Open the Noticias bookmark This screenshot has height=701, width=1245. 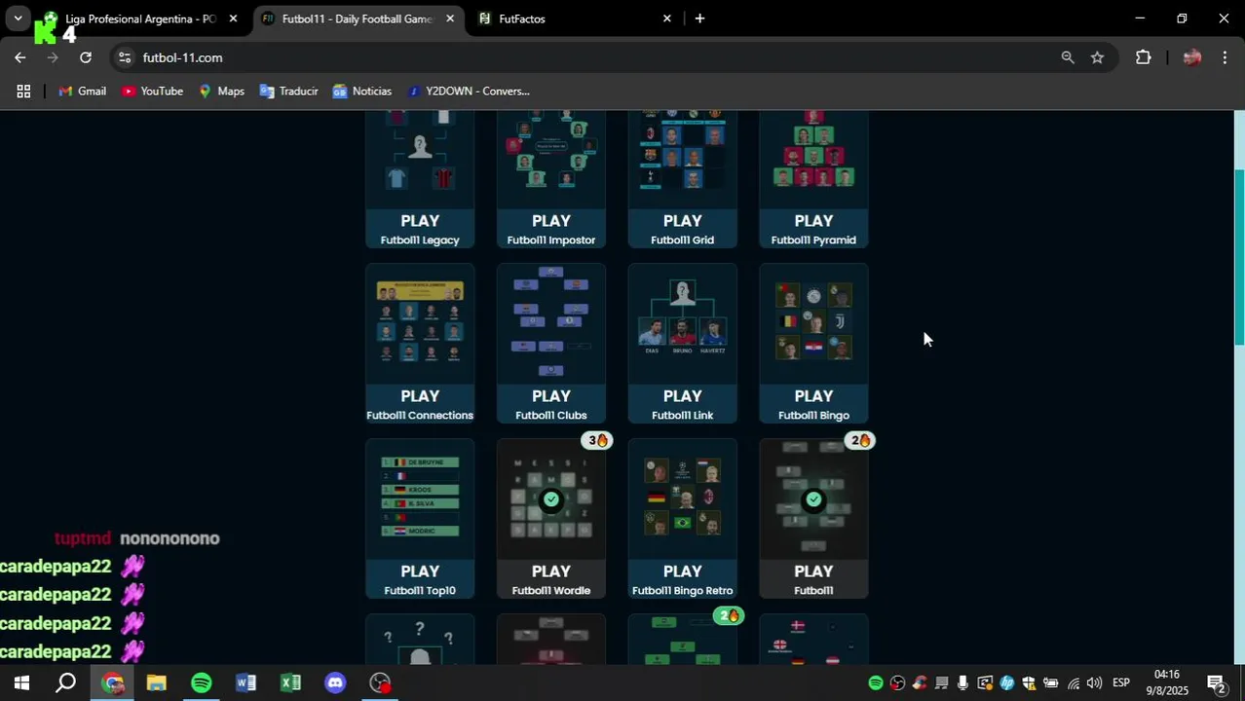point(361,92)
